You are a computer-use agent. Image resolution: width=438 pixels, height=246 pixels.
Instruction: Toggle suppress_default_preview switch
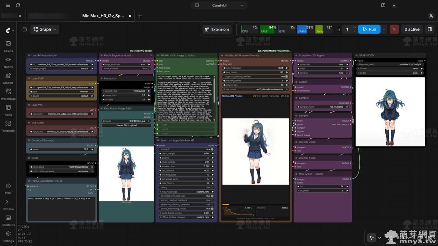pos(287,77)
